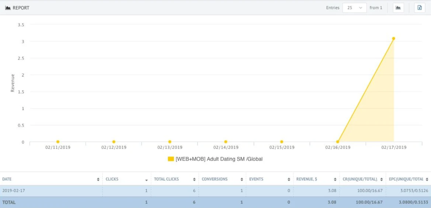Sort by TOTAL CLICKS column arrows
431x208 pixels.
(194, 180)
